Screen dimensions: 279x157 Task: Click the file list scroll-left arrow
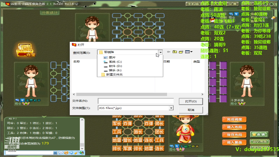point(74,94)
